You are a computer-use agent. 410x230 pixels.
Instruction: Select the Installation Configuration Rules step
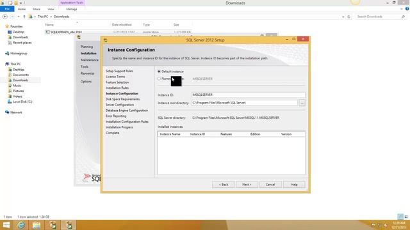click(127, 122)
